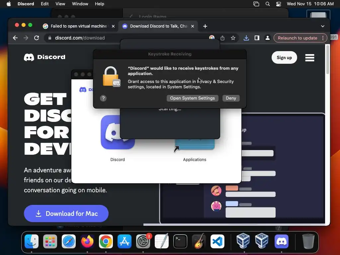Open the Discord menu in the menu bar
This screenshot has width=340, height=255.
coord(26,4)
